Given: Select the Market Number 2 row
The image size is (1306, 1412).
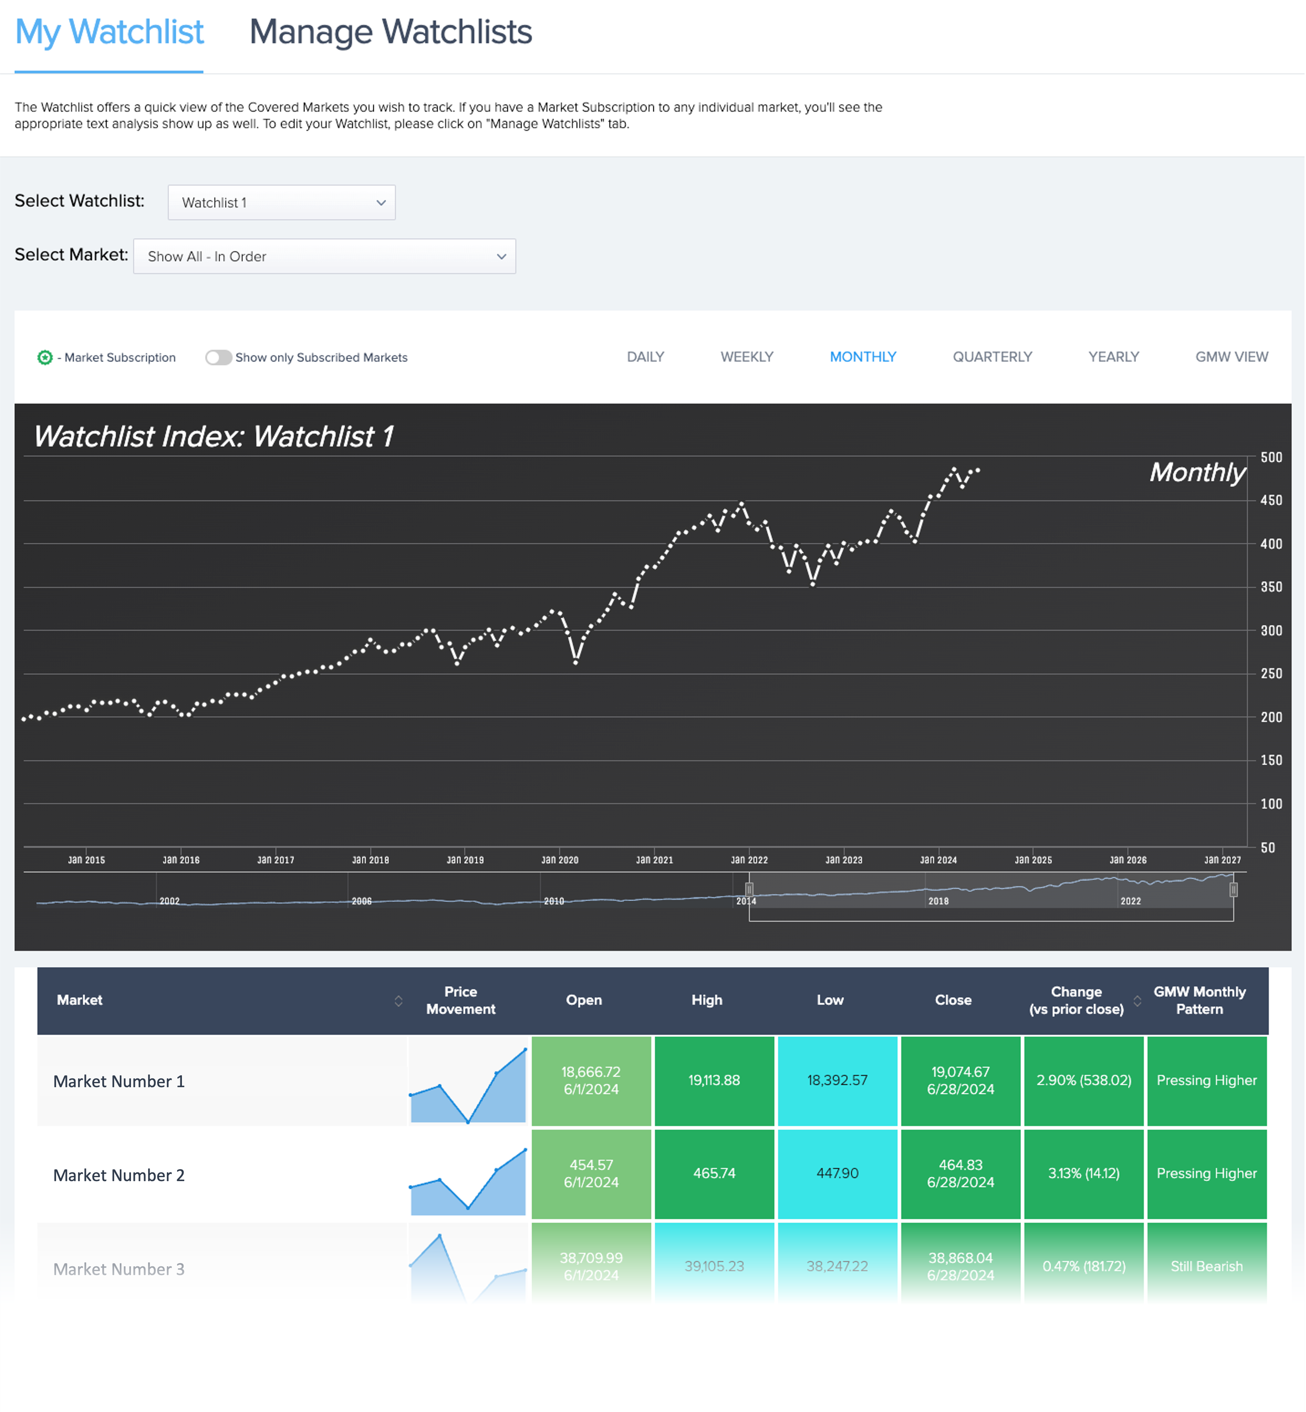Looking at the screenshot, I should 118,1175.
